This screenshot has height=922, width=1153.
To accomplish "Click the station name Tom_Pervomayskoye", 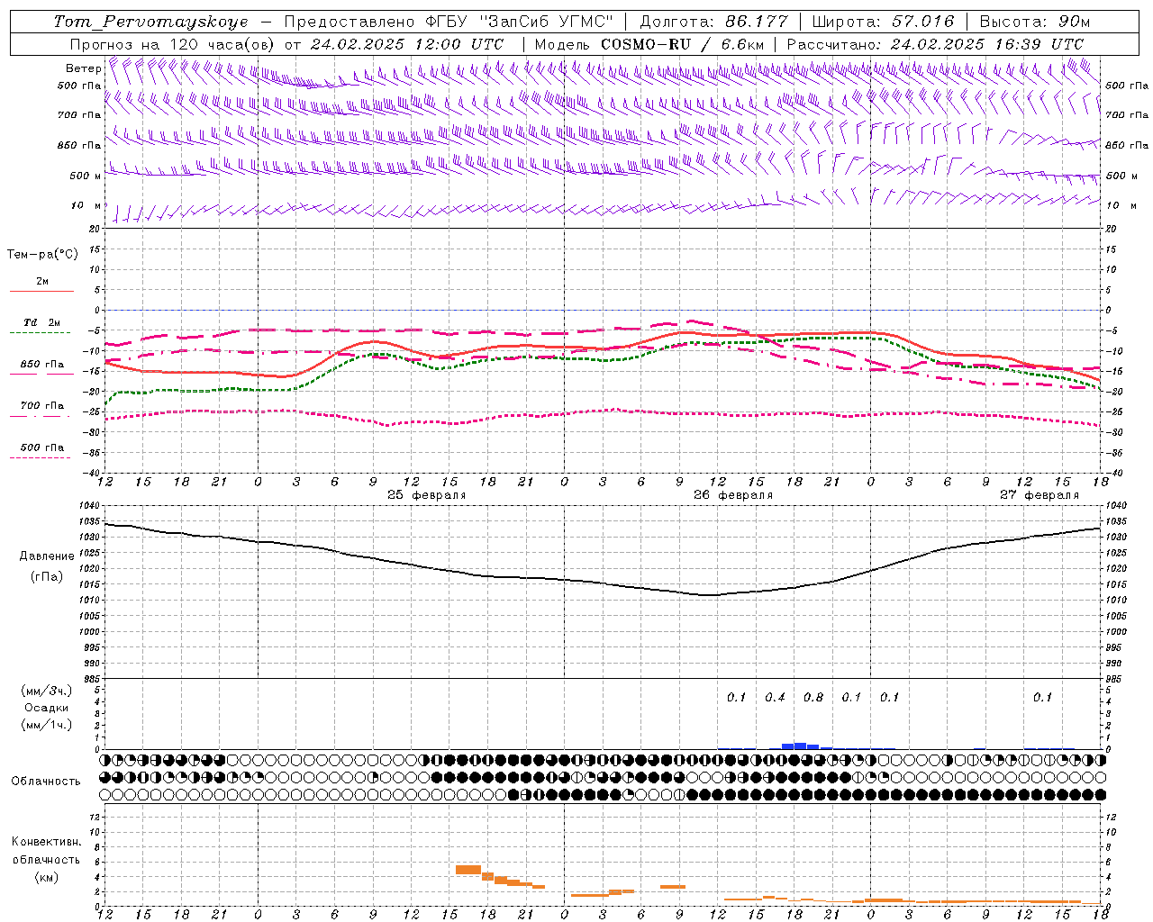I will coord(150,22).
